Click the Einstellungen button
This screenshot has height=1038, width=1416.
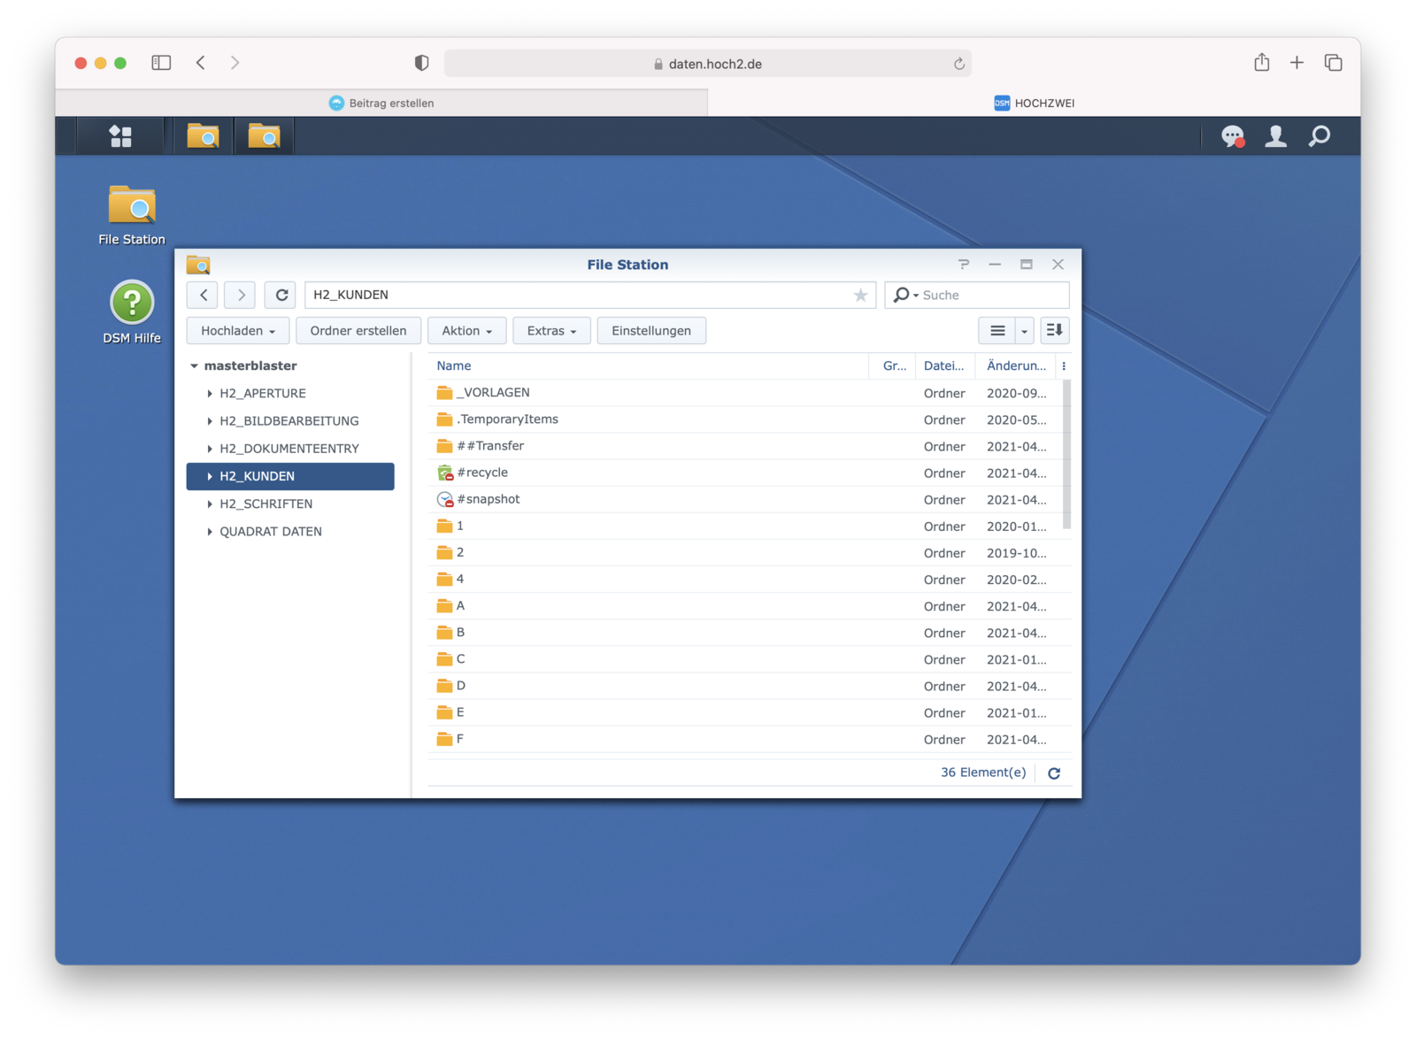651,331
